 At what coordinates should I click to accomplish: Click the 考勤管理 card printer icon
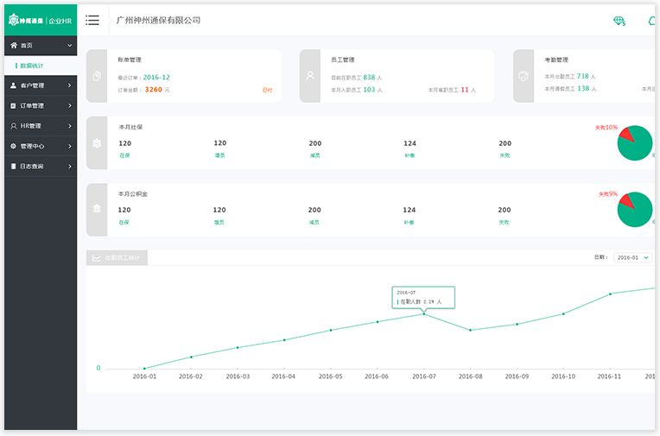[x=524, y=76]
